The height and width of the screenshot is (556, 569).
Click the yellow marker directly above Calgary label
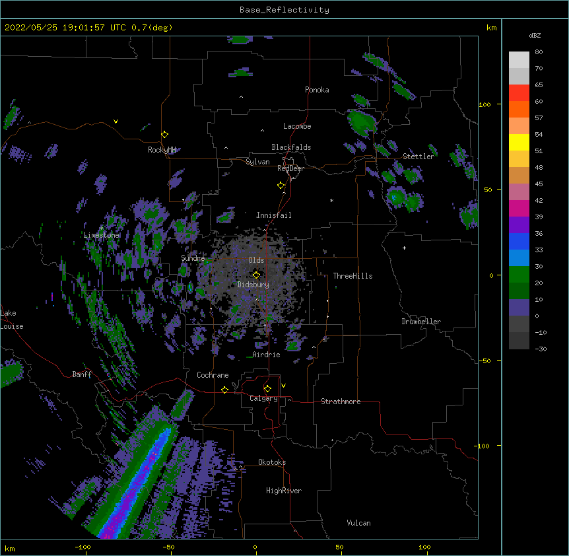[x=267, y=389]
